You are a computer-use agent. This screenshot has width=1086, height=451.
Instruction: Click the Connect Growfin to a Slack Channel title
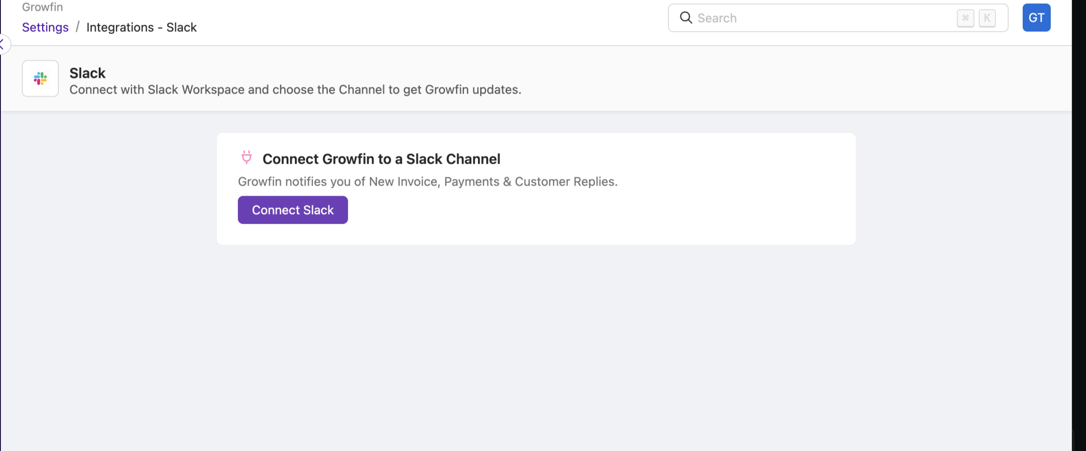pyautogui.click(x=381, y=159)
